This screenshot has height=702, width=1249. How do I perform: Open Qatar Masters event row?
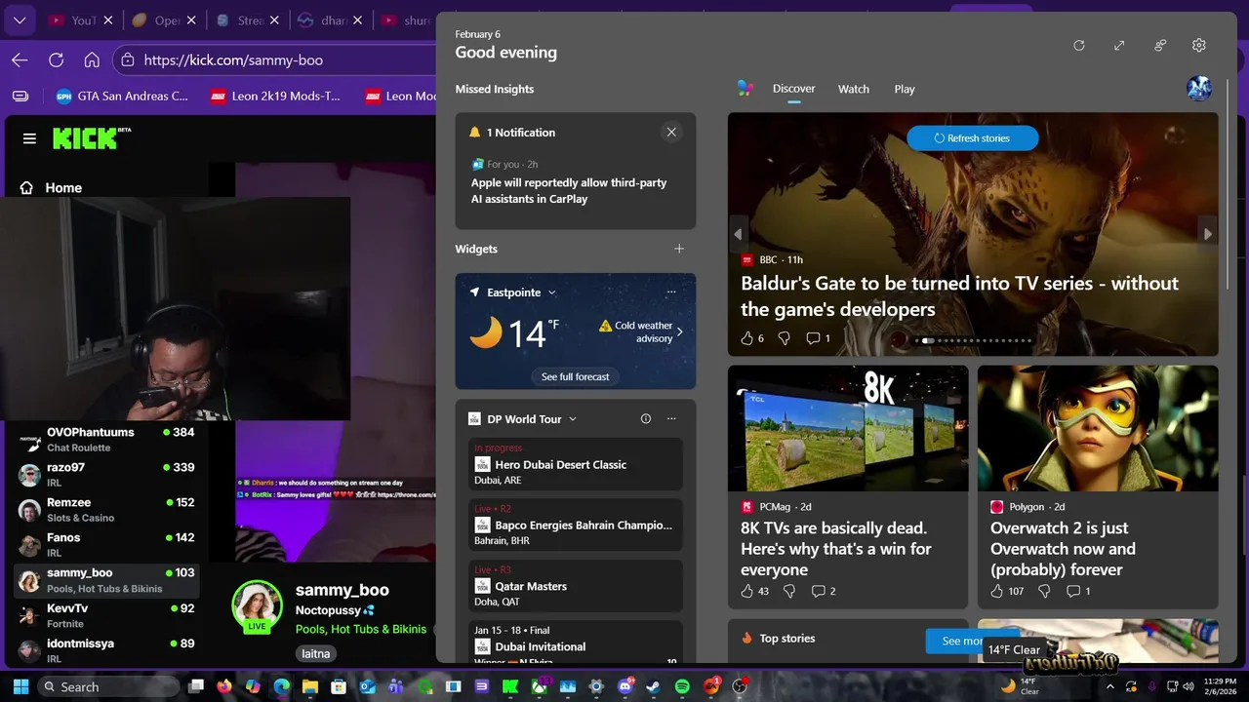pyautogui.click(x=575, y=585)
